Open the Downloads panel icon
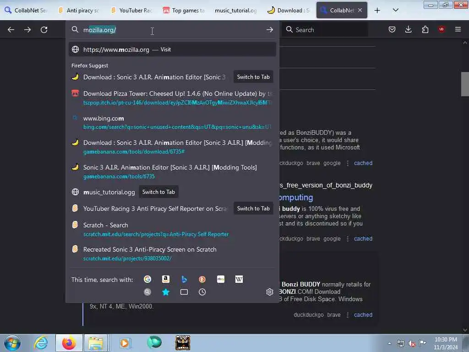Image resolution: width=469 pixels, height=352 pixels. [408, 29]
